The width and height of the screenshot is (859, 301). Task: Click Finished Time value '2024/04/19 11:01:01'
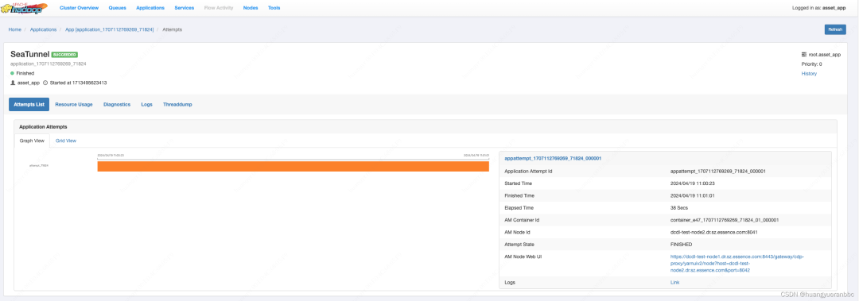[693, 195]
